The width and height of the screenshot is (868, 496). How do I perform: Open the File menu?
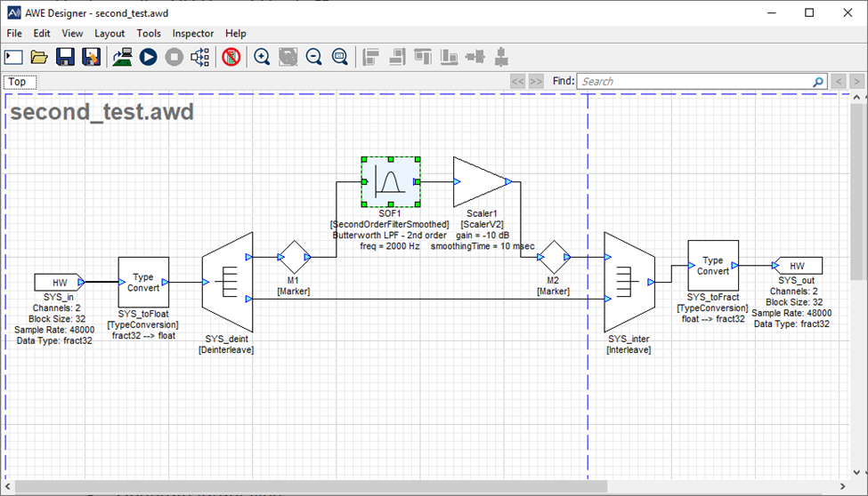click(x=14, y=33)
